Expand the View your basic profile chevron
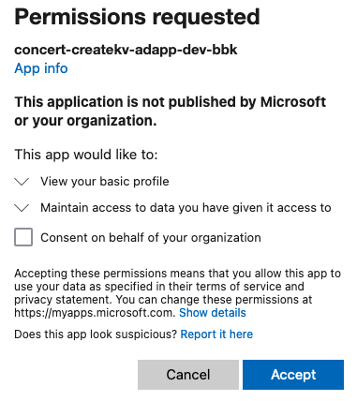 coord(22,182)
